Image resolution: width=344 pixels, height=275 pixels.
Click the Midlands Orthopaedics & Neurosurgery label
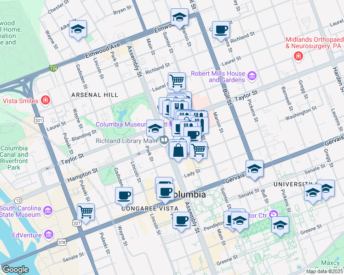pos(315,43)
